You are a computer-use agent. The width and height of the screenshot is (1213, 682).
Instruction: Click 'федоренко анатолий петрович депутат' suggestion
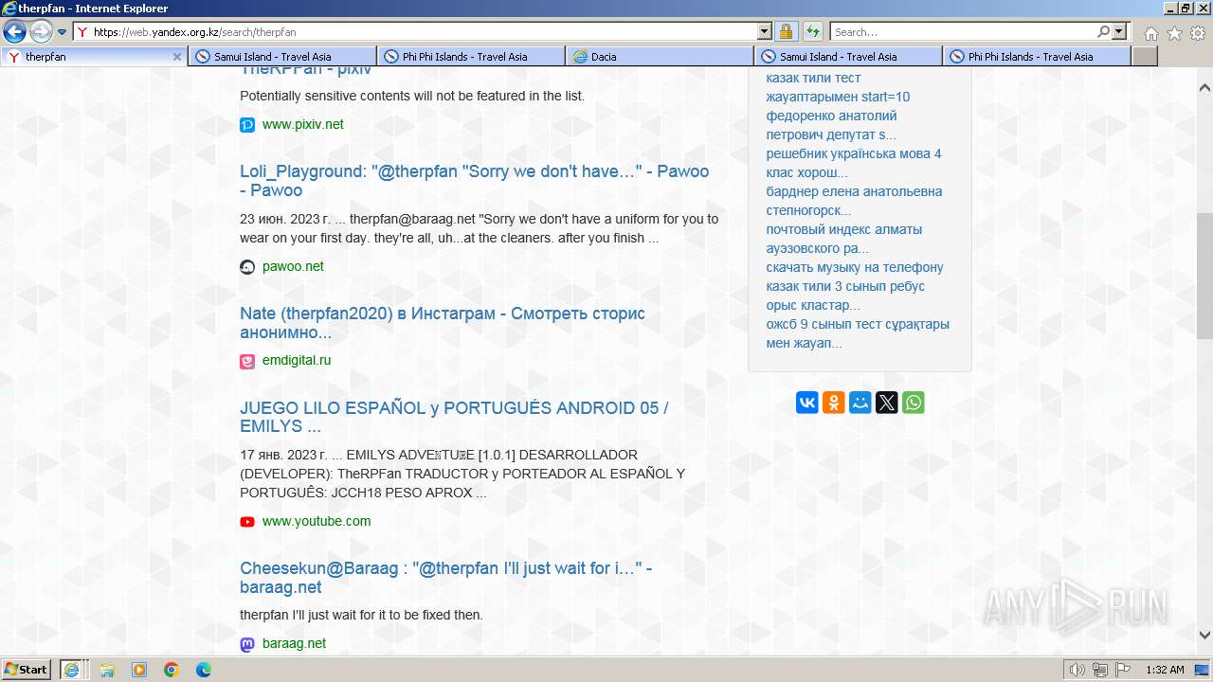(832, 125)
